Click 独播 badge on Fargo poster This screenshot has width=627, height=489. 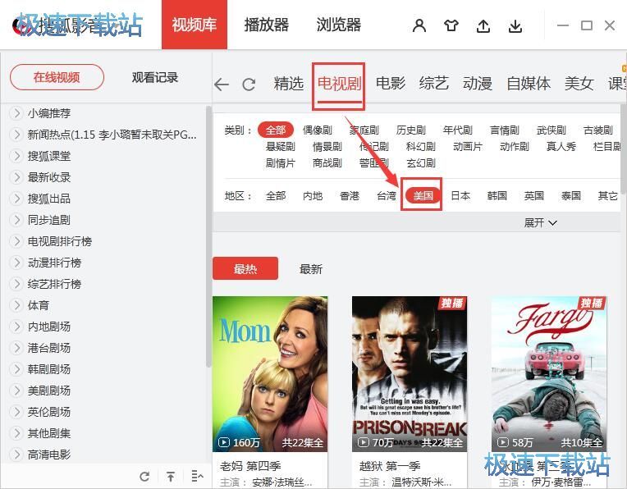pos(592,303)
